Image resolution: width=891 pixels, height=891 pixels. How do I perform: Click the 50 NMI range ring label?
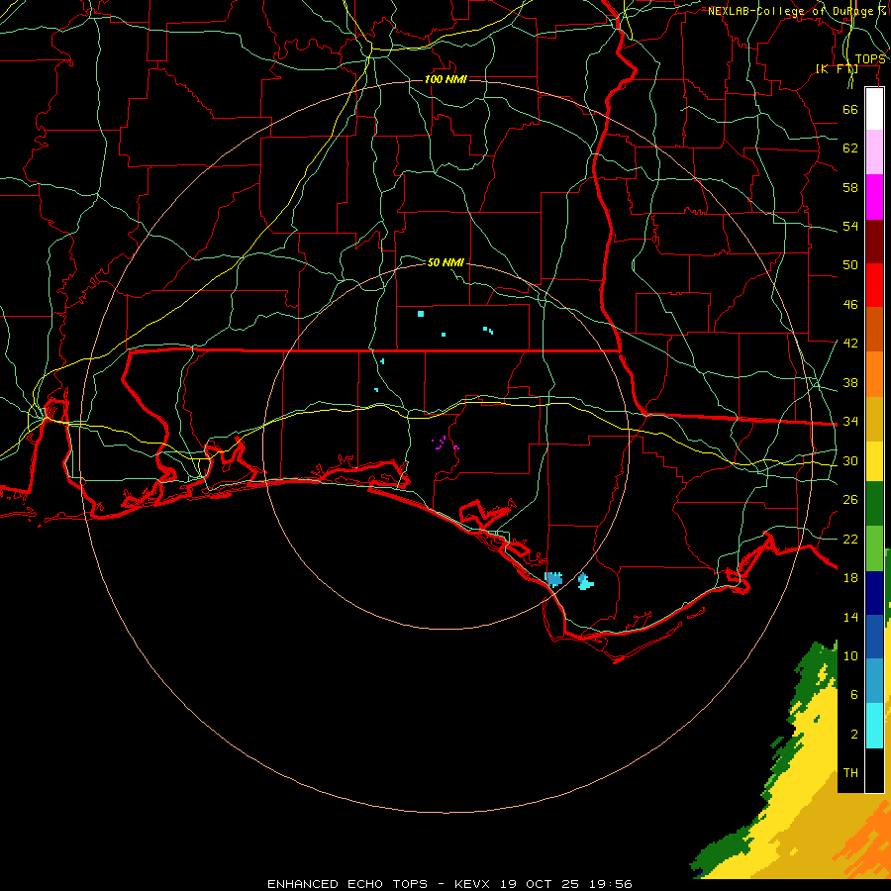coord(446,262)
